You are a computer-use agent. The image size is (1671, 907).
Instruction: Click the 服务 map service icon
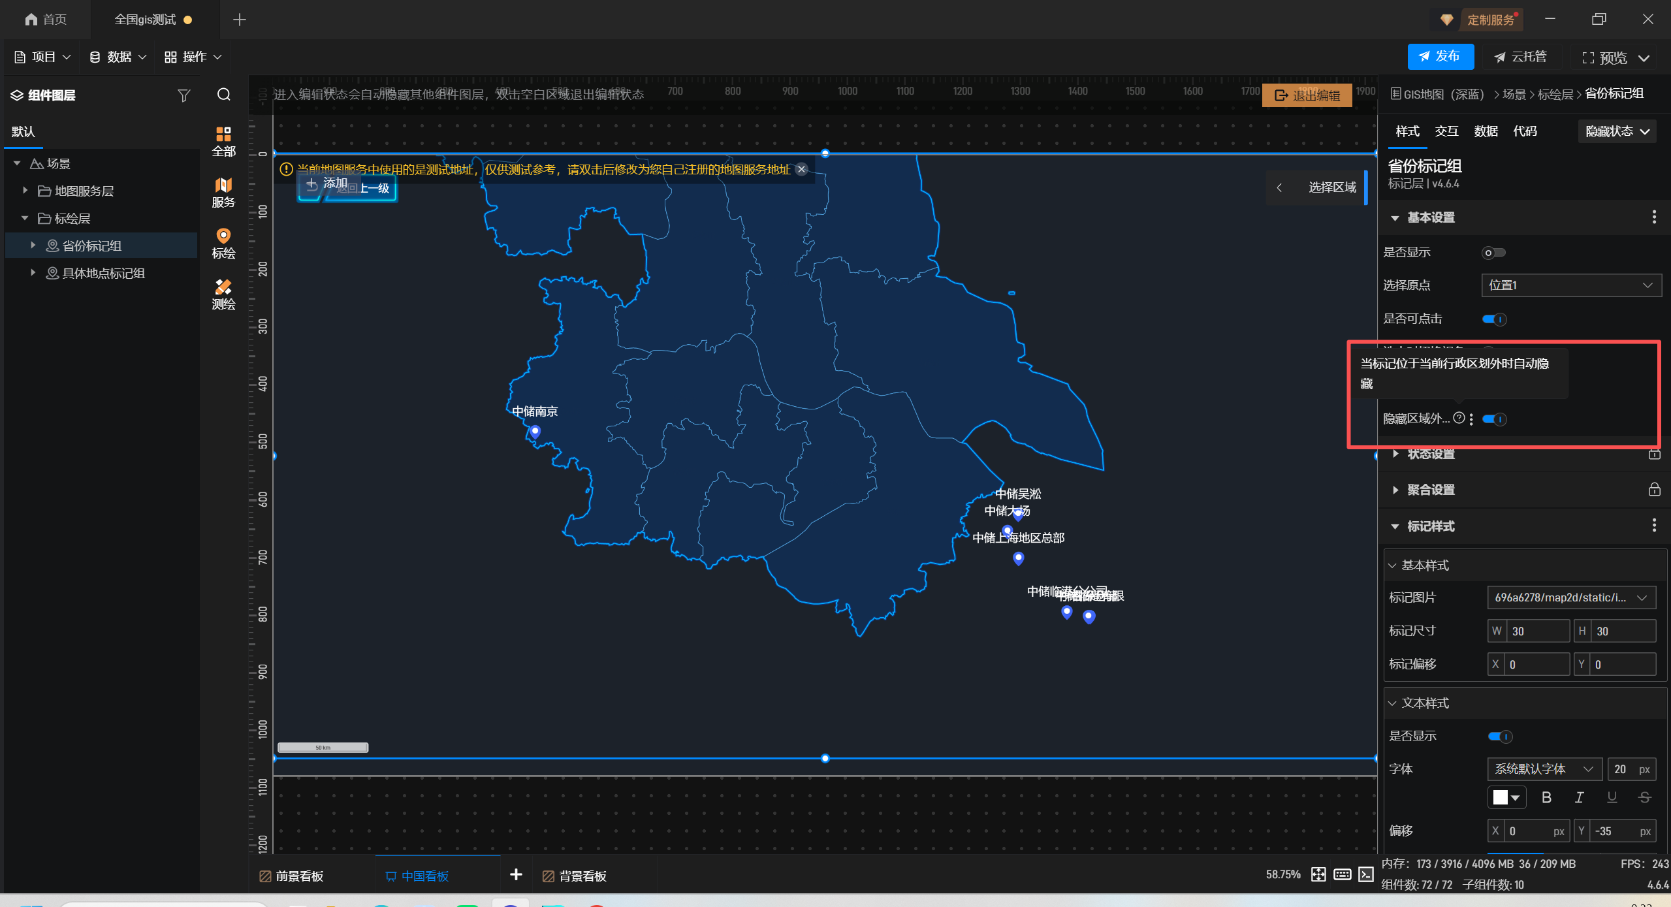[223, 192]
